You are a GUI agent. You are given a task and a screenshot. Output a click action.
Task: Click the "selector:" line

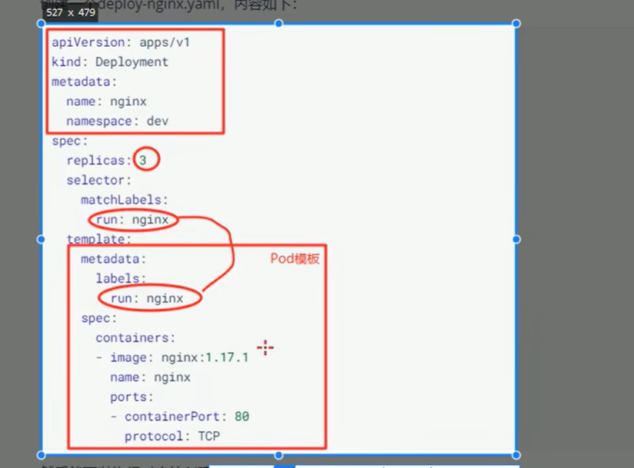tap(99, 181)
